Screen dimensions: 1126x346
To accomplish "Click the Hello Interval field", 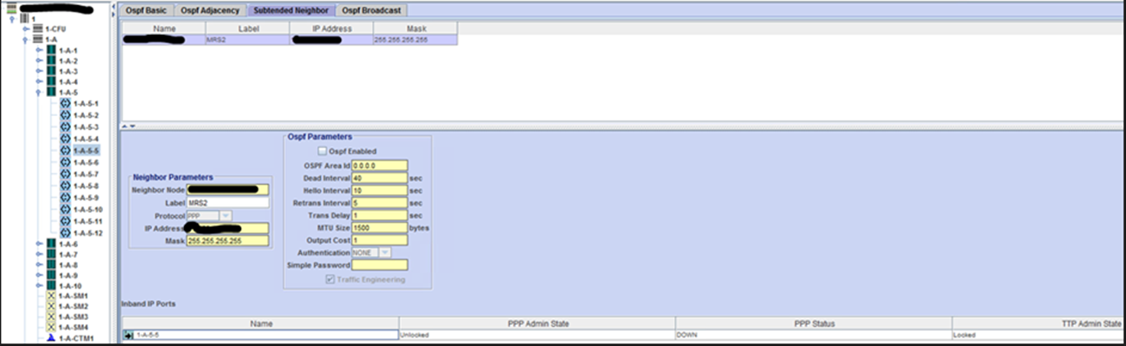I will coord(379,190).
